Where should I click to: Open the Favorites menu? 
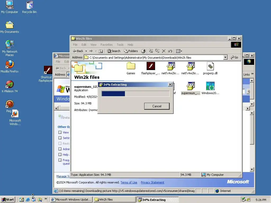coord(106,45)
